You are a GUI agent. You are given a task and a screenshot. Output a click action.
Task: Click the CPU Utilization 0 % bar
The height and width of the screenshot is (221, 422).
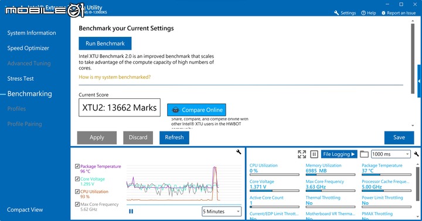point(274,175)
